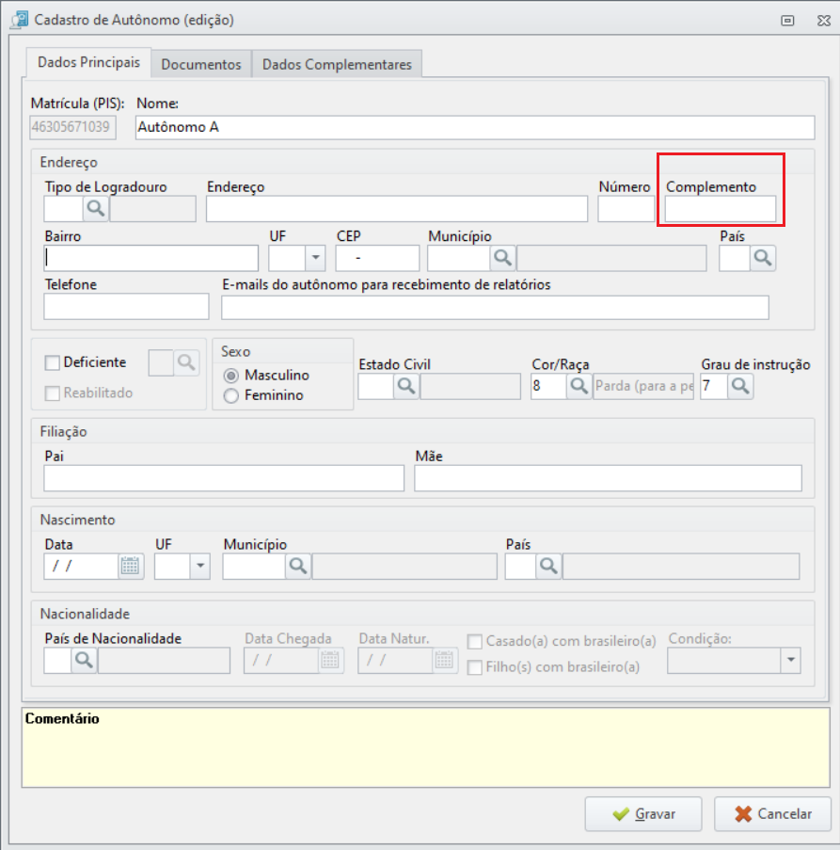This screenshot has height=850, width=840.
Task: Open the Condição dropdown
Action: pyautogui.click(x=790, y=660)
